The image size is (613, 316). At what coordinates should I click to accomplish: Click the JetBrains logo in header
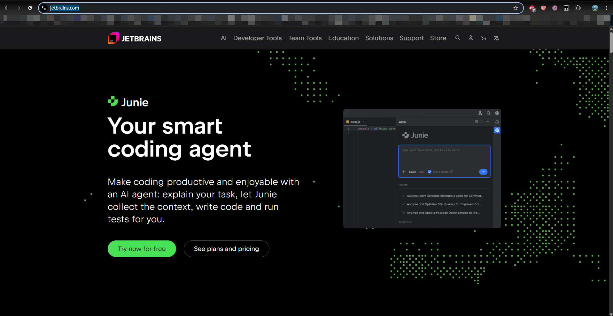click(135, 38)
